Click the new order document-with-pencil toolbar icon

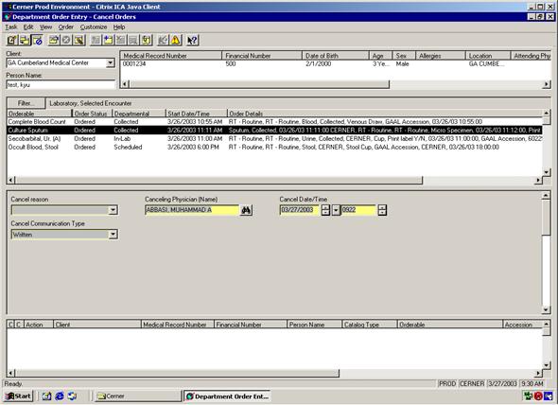(x=11, y=41)
